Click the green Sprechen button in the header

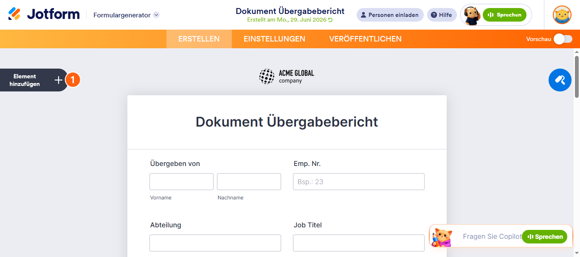pyautogui.click(x=504, y=15)
